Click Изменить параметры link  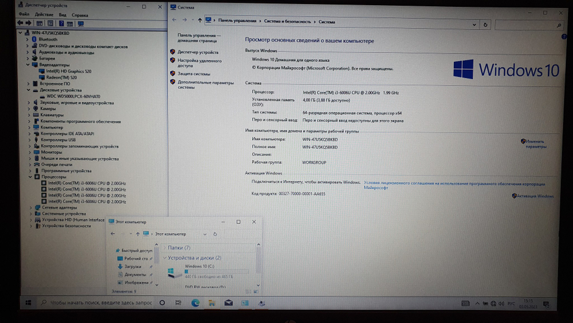pyautogui.click(x=536, y=144)
